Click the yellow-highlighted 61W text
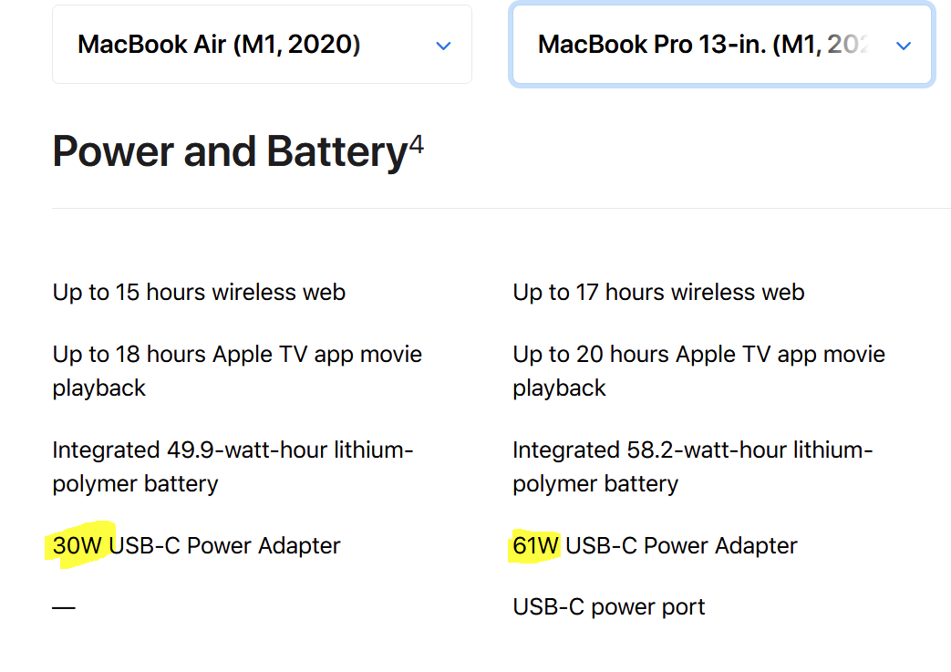The image size is (951, 672). click(x=536, y=546)
